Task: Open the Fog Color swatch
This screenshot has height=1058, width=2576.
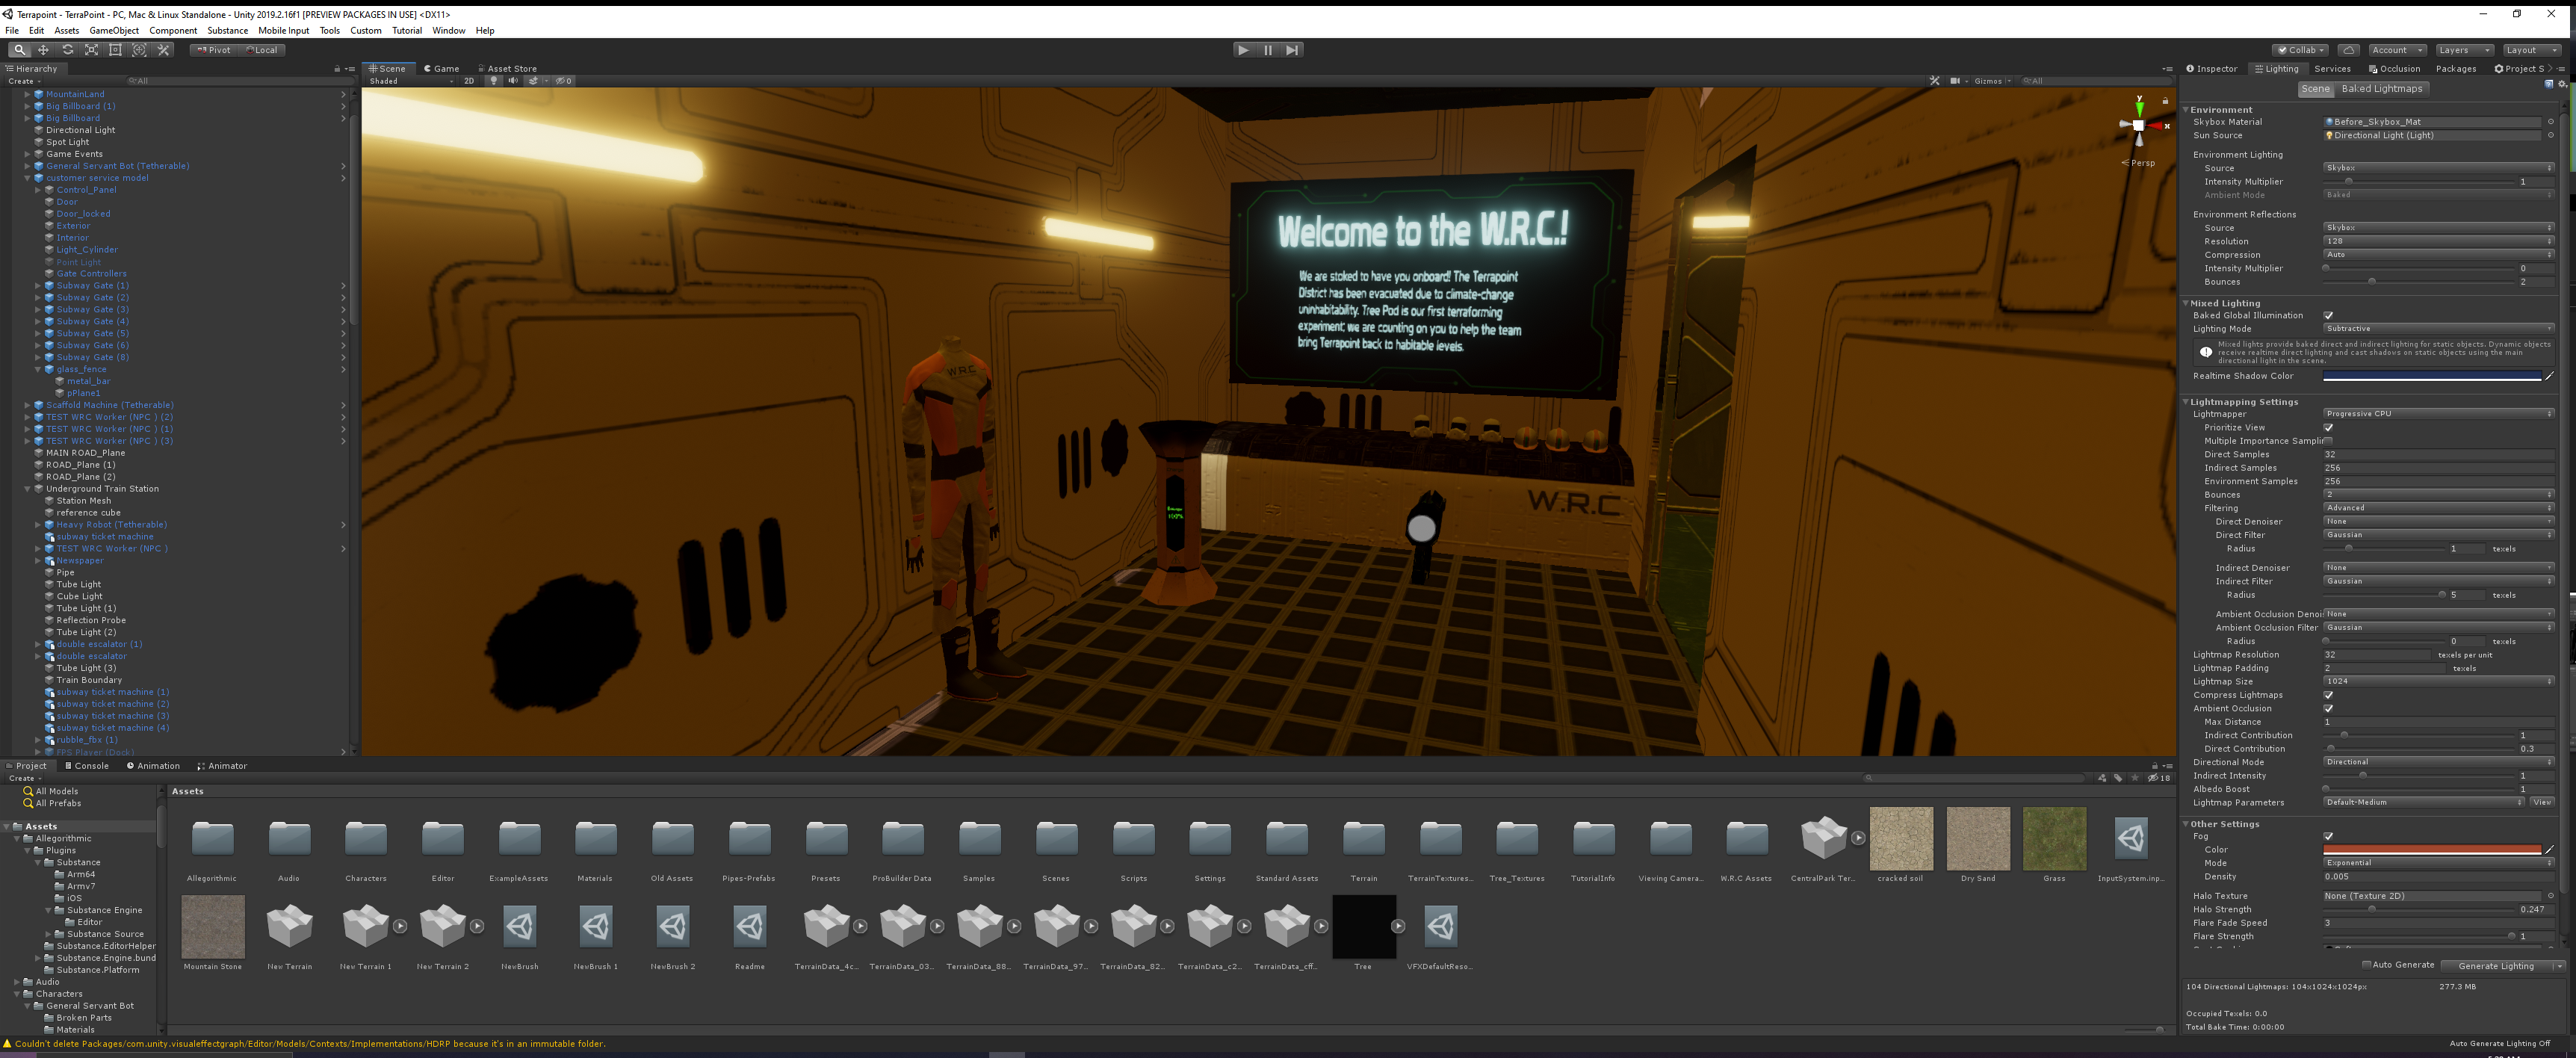Action: click(x=2431, y=850)
